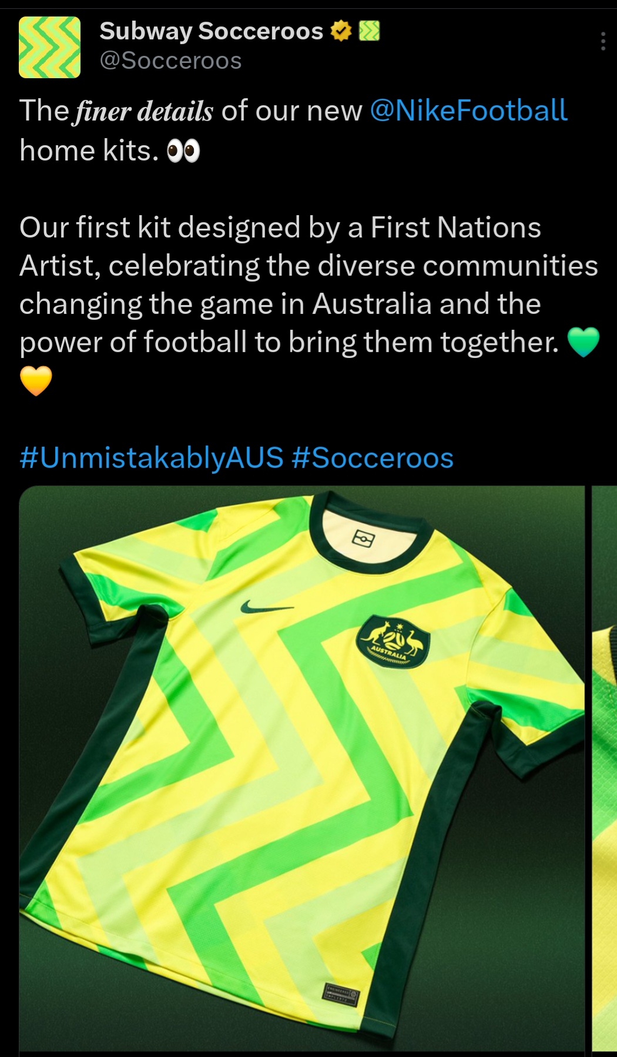Open the #Socceroos hashtag
The image size is (617, 1057).
[373, 457]
